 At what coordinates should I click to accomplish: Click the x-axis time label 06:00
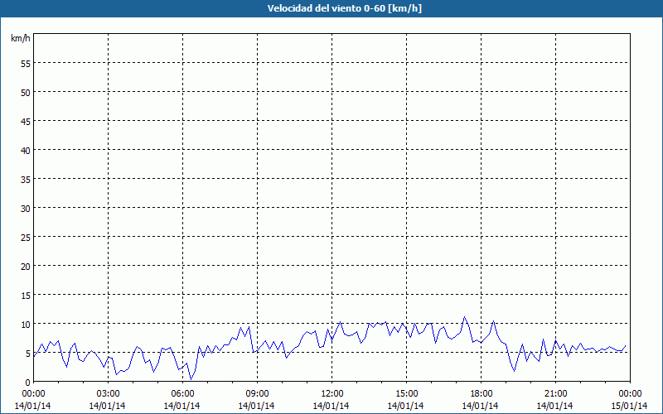click(x=182, y=394)
